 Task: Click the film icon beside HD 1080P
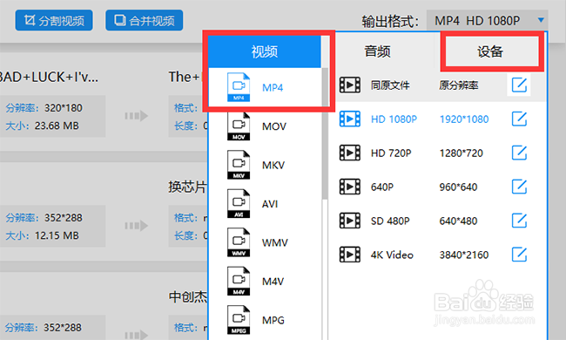(350, 119)
